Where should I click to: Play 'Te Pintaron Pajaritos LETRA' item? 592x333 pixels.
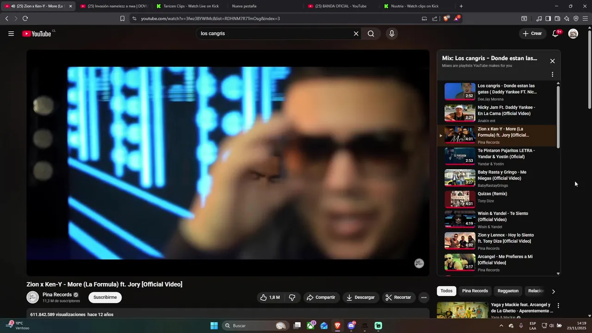pos(497,157)
